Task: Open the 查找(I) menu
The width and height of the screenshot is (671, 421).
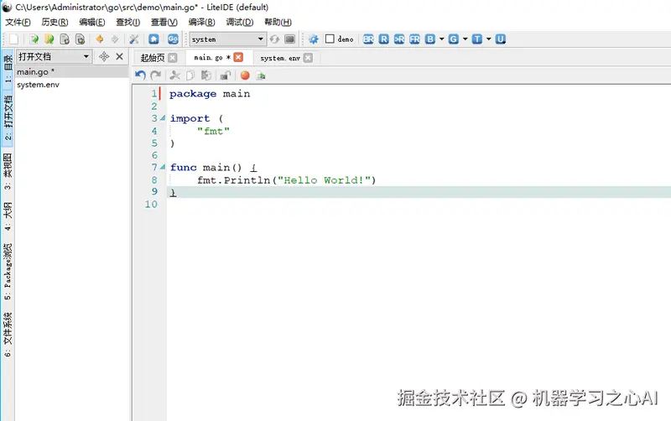Action: point(128,23)
